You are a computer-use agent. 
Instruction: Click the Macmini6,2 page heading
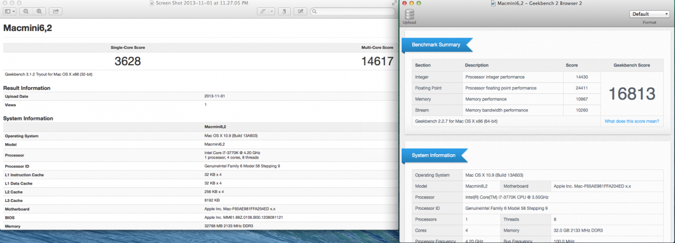tap(28, 27)
